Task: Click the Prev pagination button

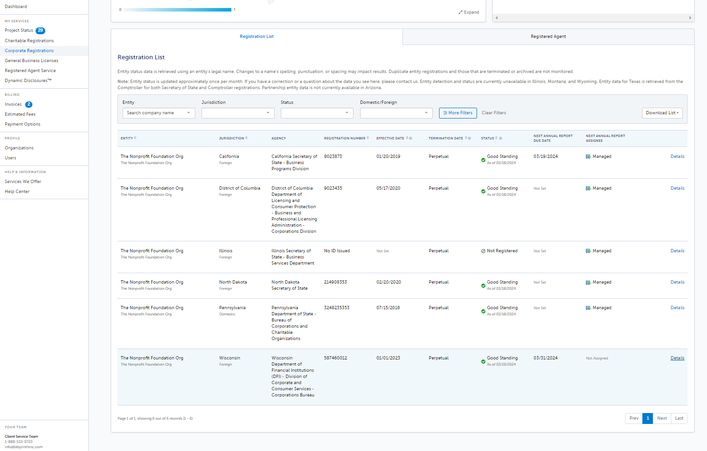Action: (634, 418)
